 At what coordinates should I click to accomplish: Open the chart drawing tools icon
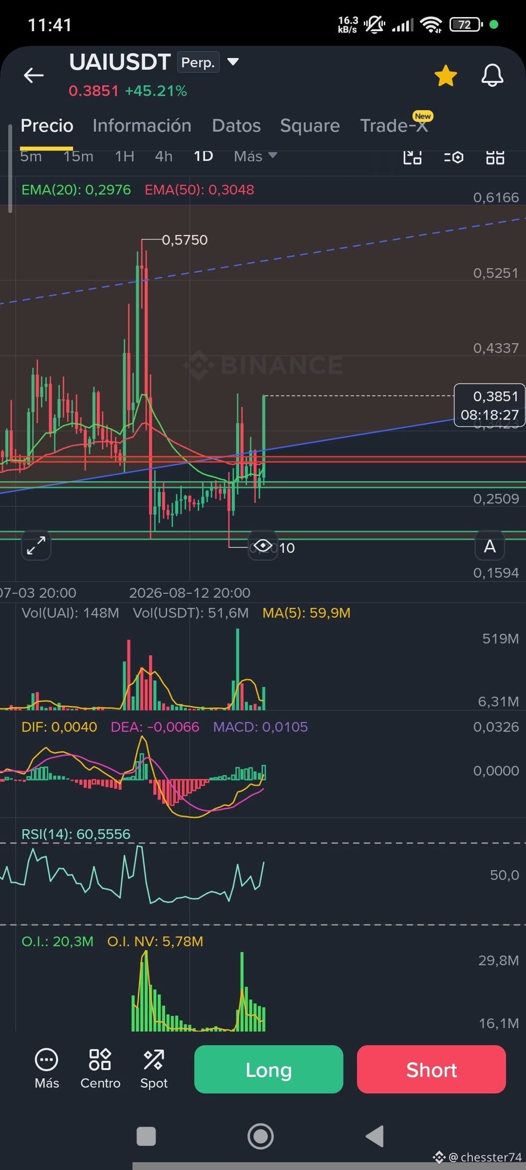click(x=413, y=157)
